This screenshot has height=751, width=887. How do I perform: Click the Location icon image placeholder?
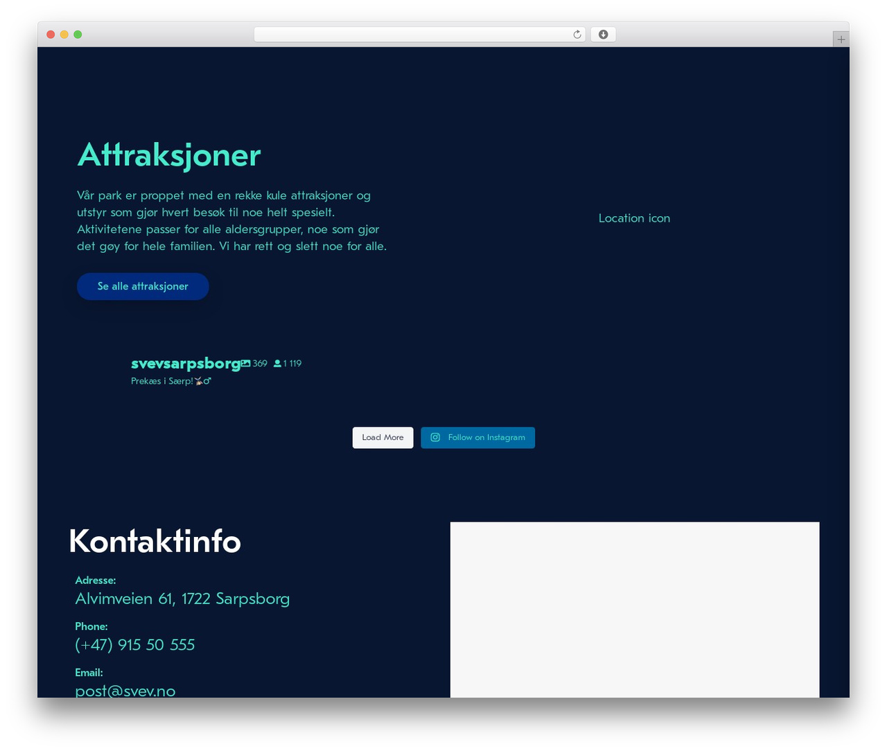pyautogui.click(x=634, y=218)
